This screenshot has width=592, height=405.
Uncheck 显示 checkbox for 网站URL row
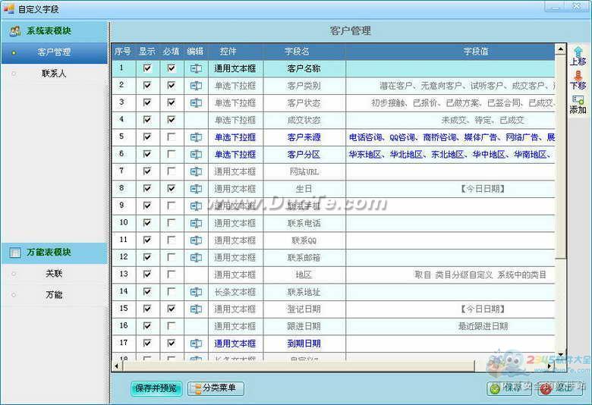tap(147, 171)
